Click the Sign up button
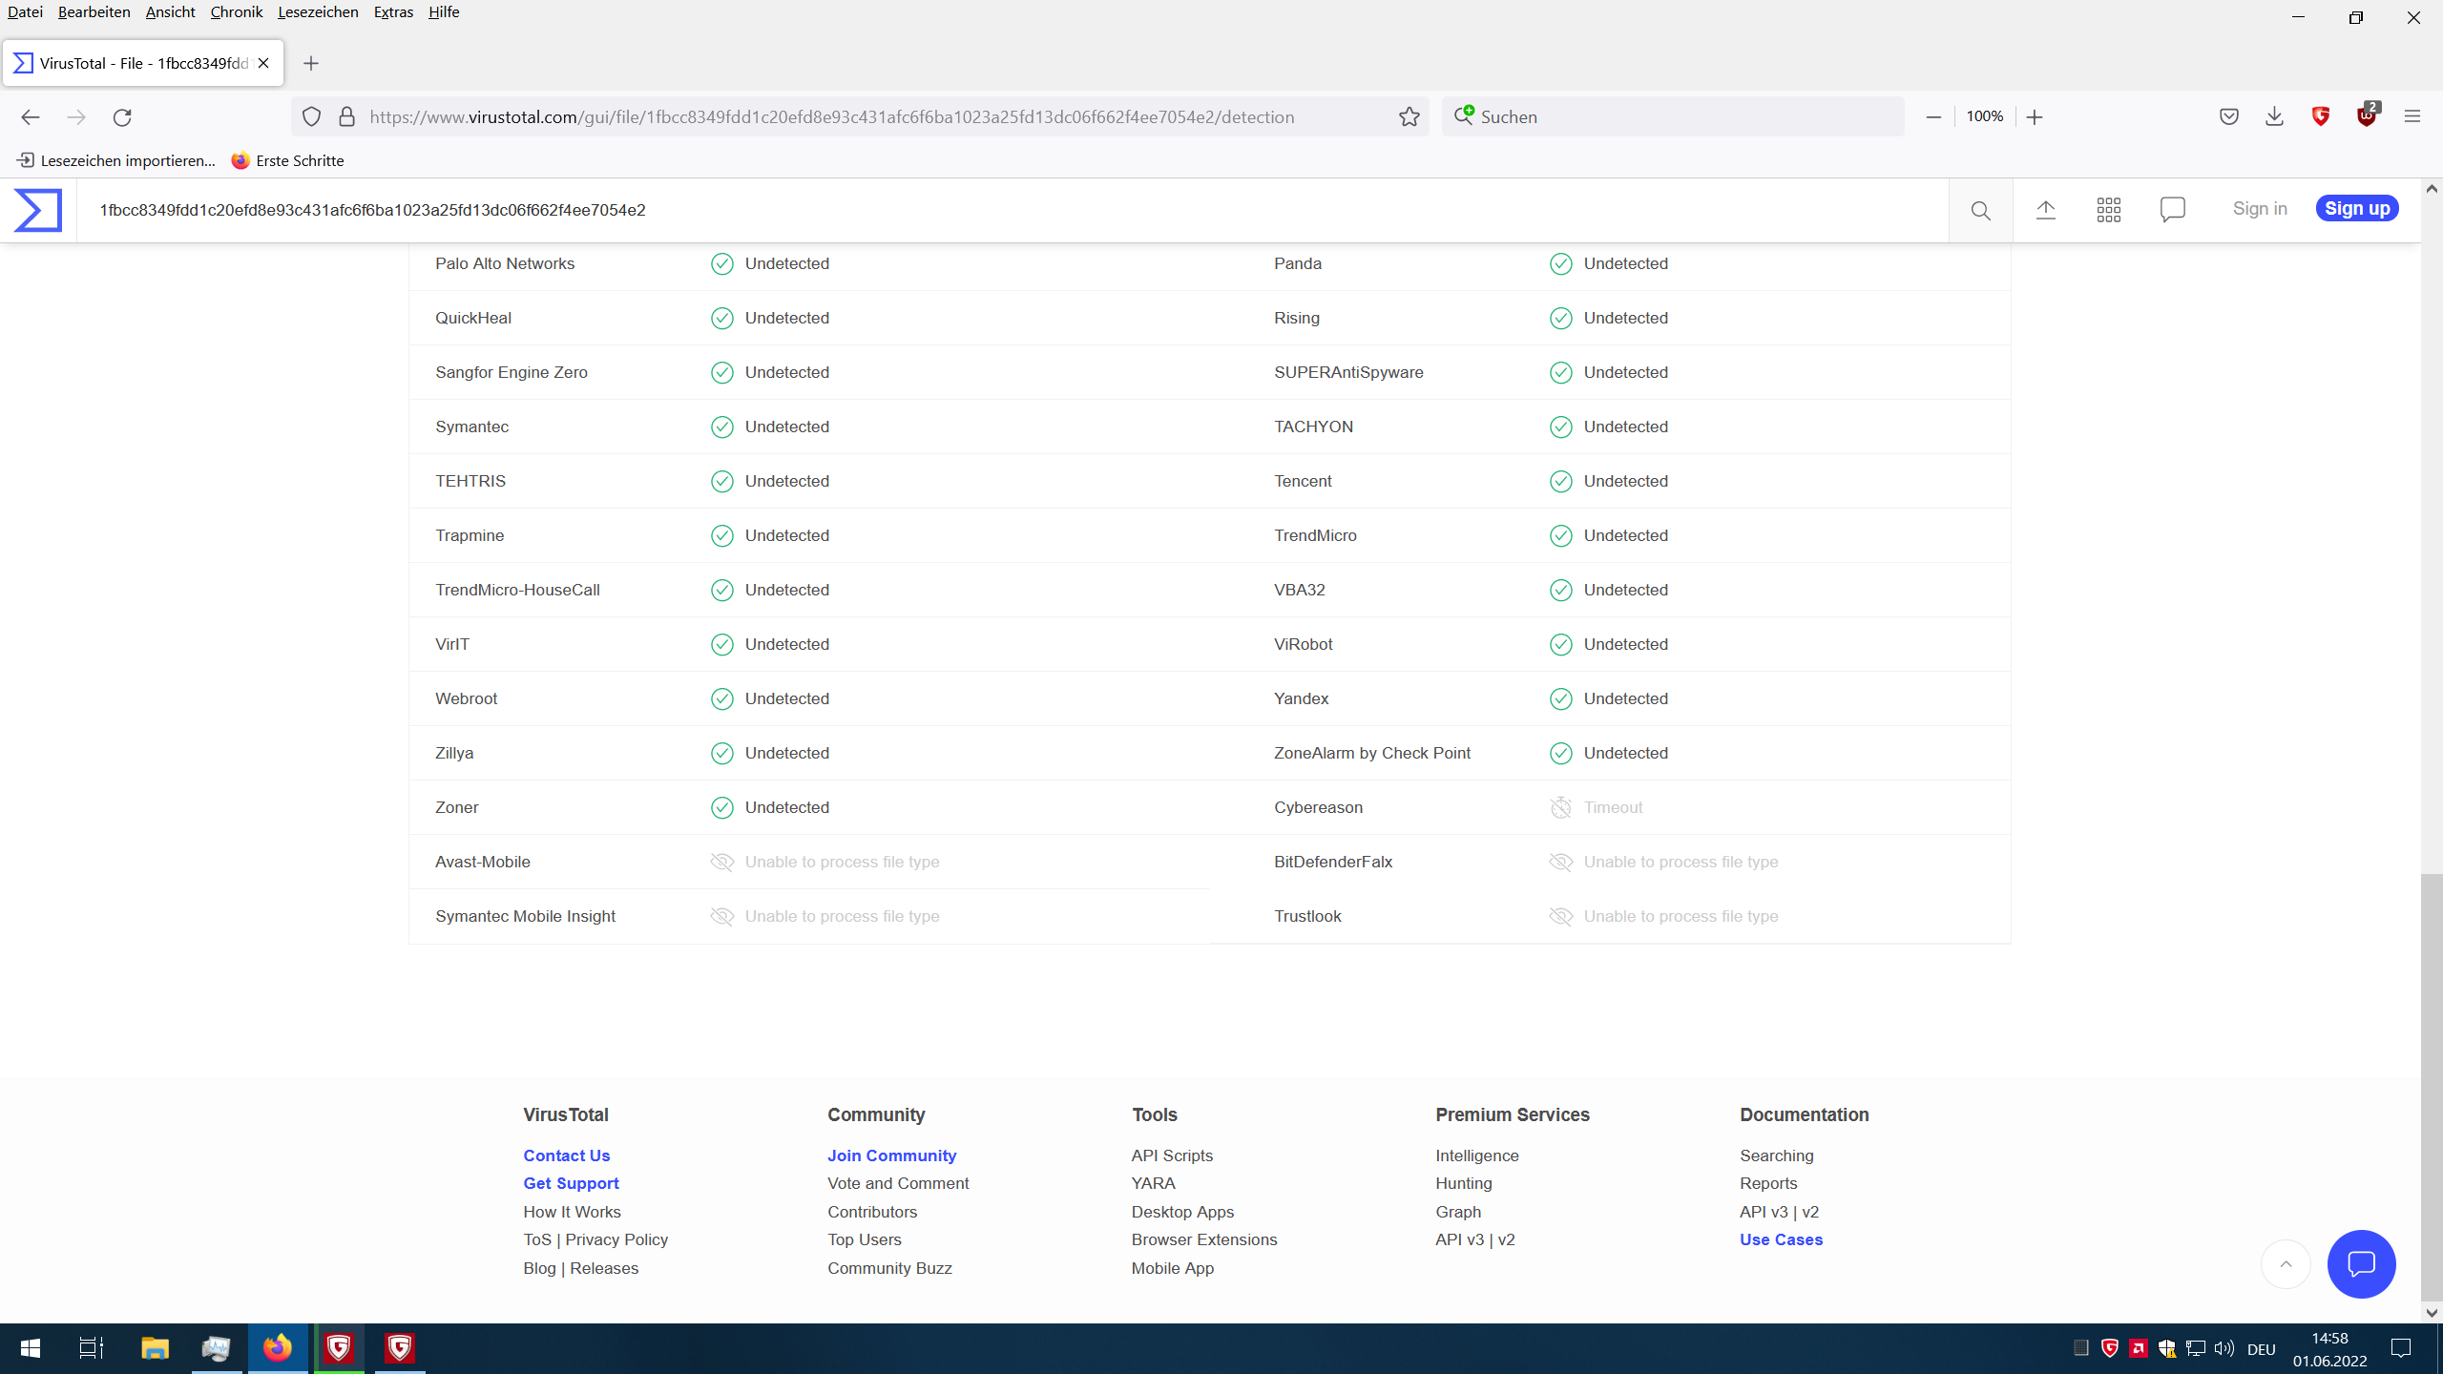Viewport: 2443px width, 1374px height. pyautogui.click(x=2356, y=208)
